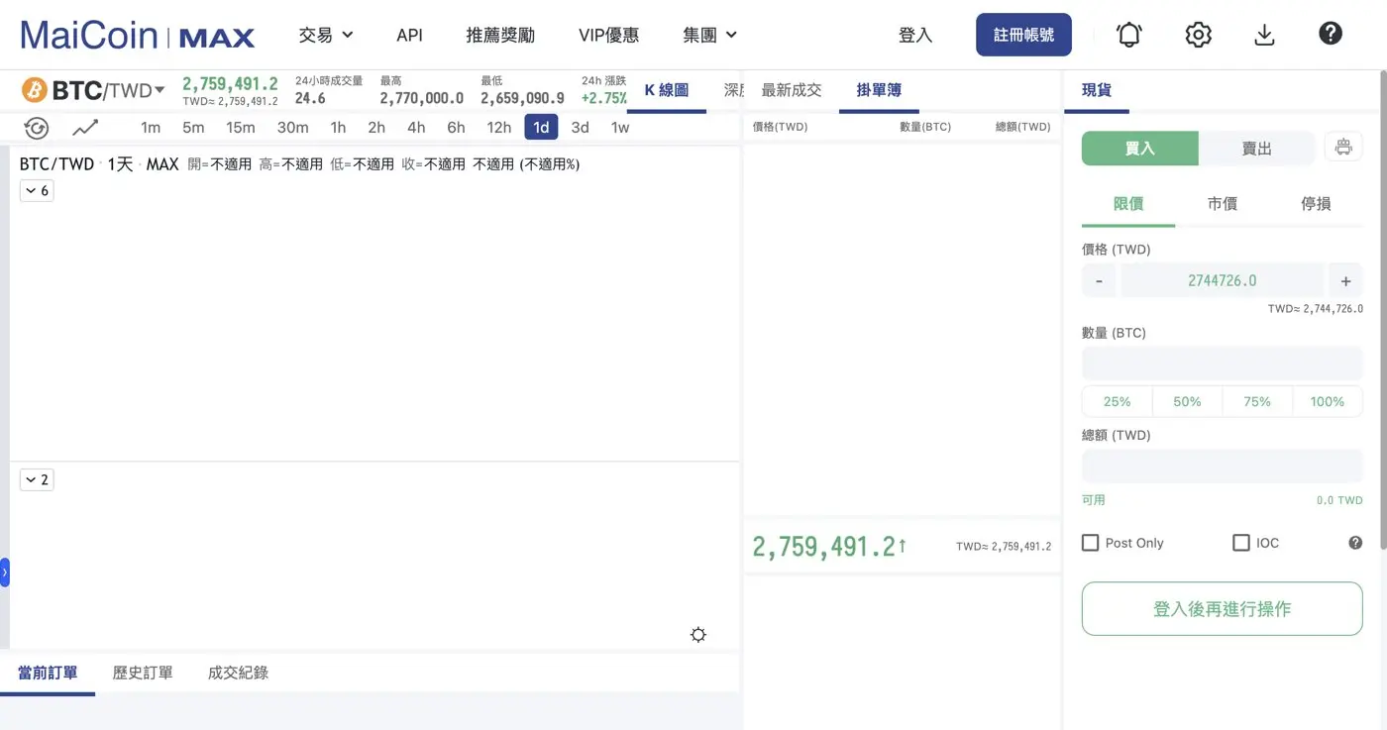Select the 1w chart interval
The width and height of the screenshot is (1387, 730).
pos(620,127)
